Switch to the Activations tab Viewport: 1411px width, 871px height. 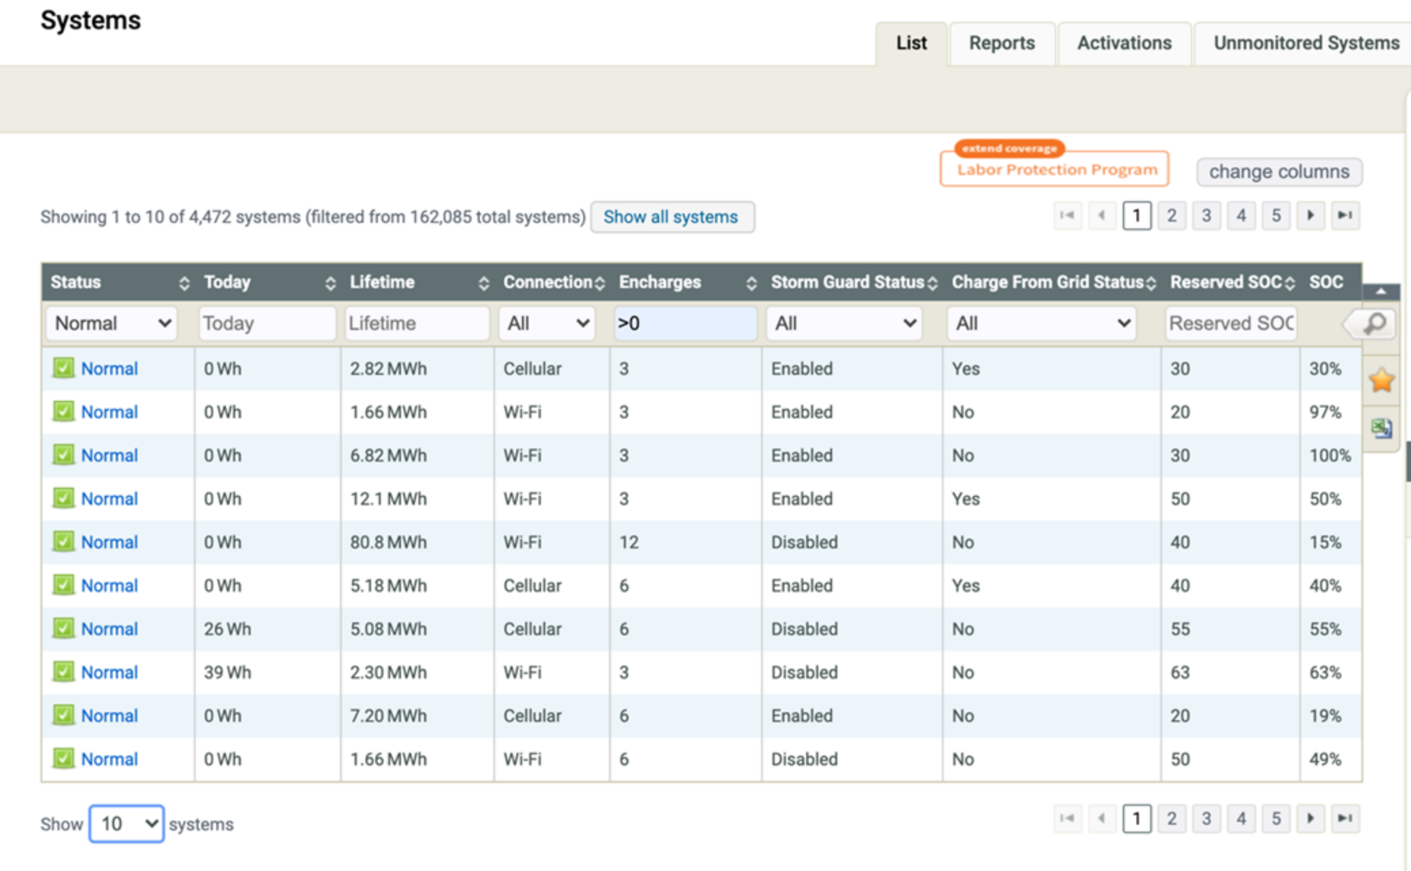coord(1124,43)
